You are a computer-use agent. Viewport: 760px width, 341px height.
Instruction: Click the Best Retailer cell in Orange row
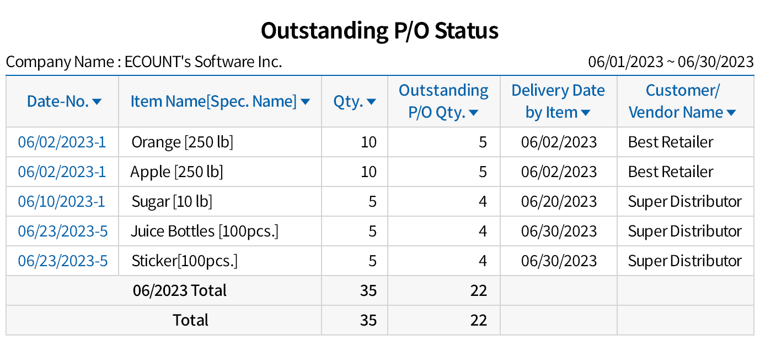coord(670,142)
